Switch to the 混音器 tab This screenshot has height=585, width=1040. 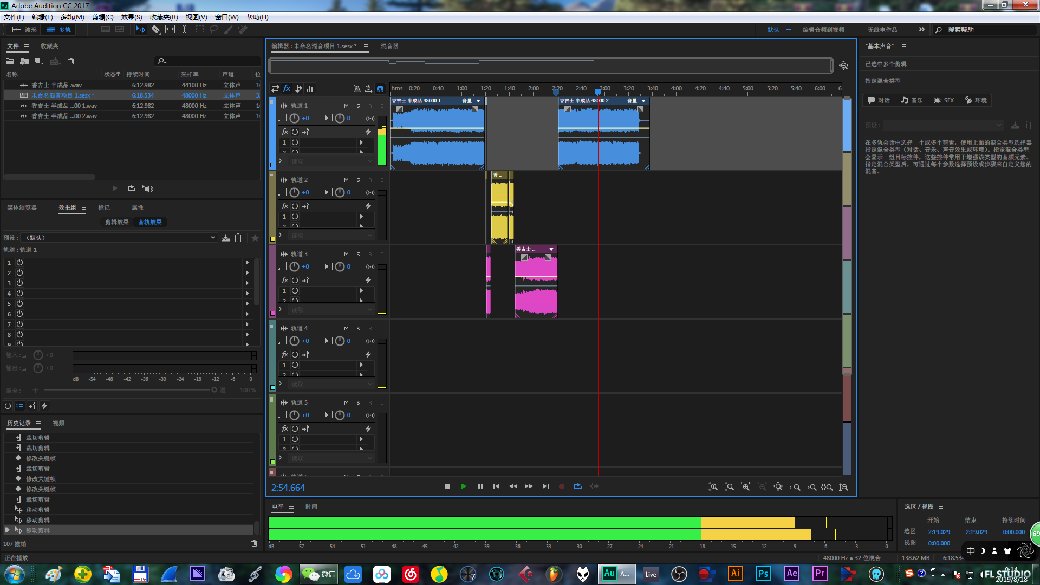tap(389, 46)
